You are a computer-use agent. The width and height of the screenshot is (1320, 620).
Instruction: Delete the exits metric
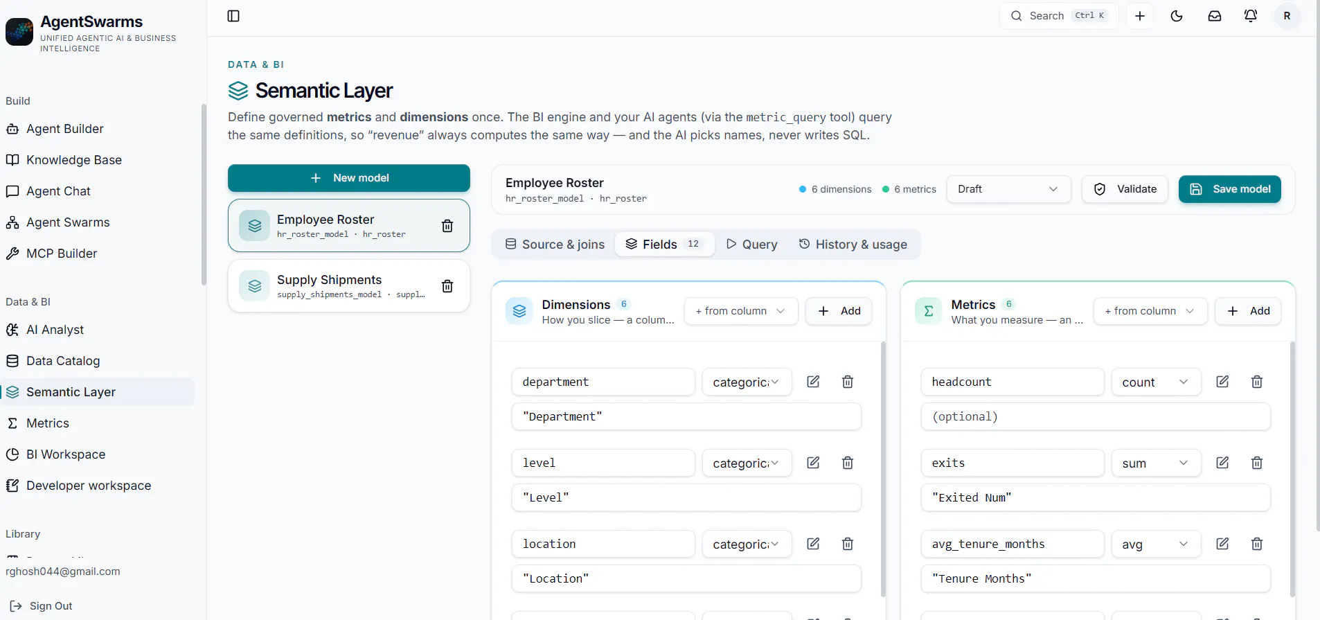1257,463
